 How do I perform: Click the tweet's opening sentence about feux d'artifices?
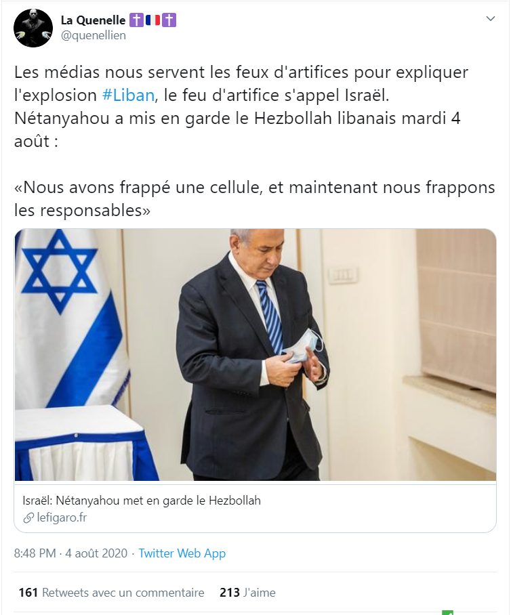(x=241, y=83)
